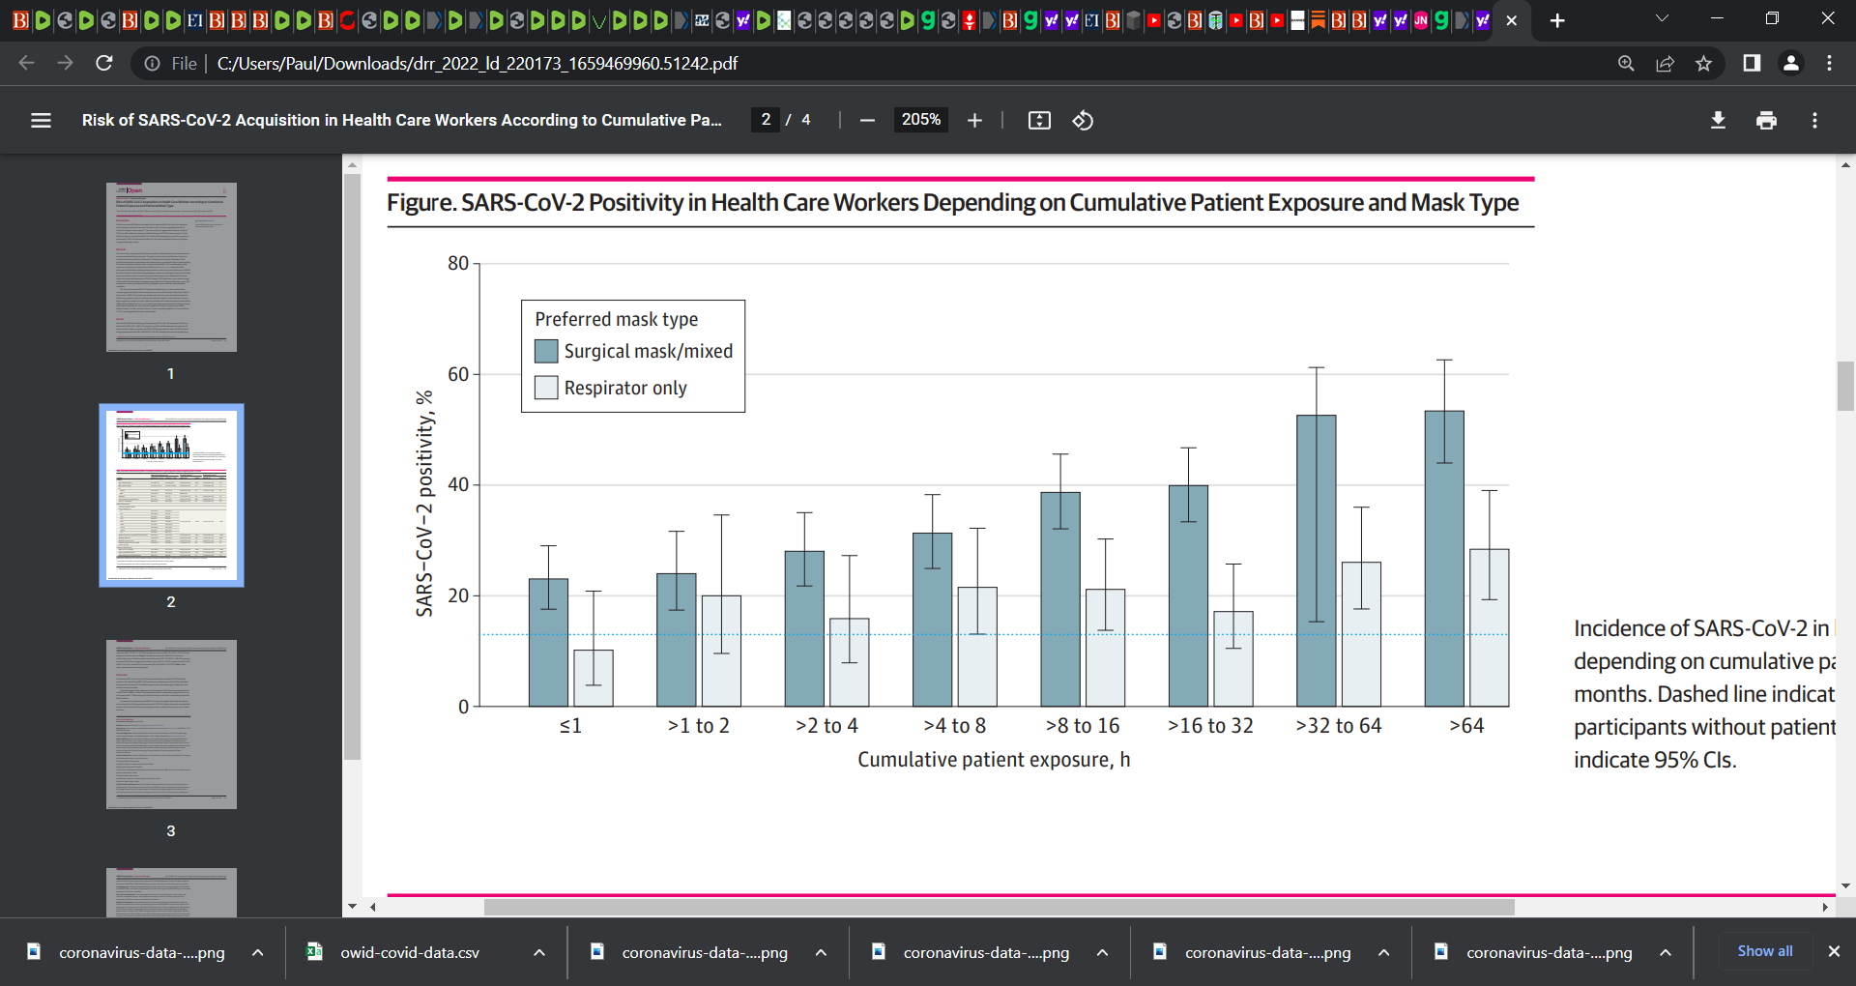Edit the 205% zoom level field

[x=921, y=120]
